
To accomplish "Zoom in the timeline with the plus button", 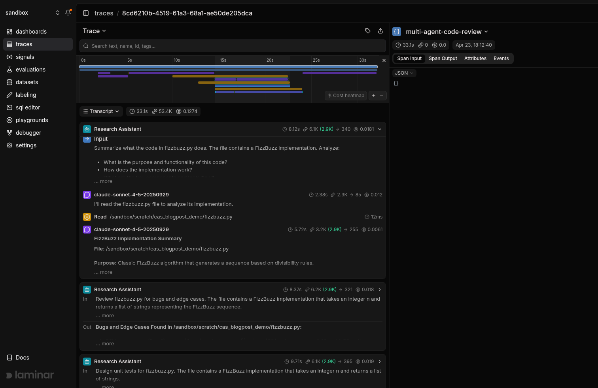I will pos(374,96).
